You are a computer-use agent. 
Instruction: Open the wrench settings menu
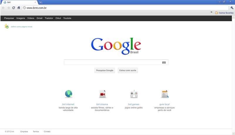pyautogui.click(x=232, y=8)
